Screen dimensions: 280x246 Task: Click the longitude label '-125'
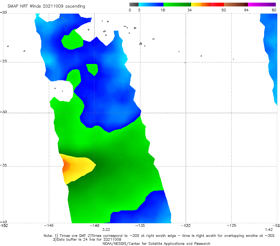tap(232, 226)
